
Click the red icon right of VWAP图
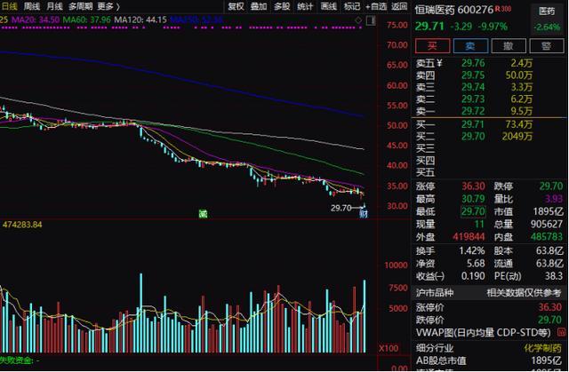coord(561,332)
